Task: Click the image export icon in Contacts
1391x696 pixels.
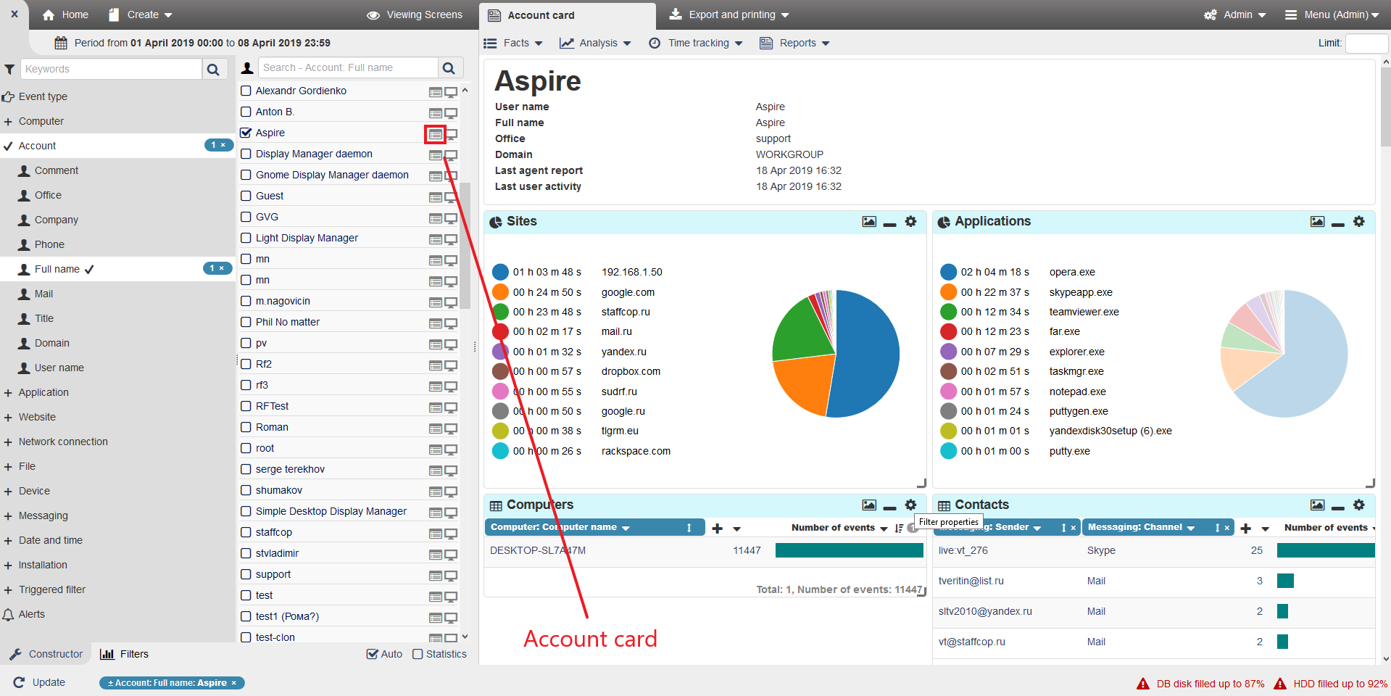Action: click(x=1317, y=505)
